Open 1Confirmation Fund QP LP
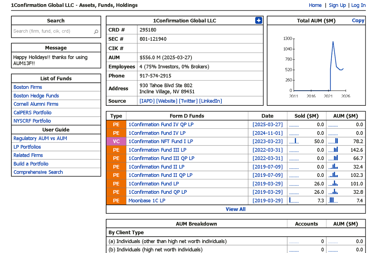The width and height of the screenshot is (378, 253). pyautogui.click(x=157, y=192)
